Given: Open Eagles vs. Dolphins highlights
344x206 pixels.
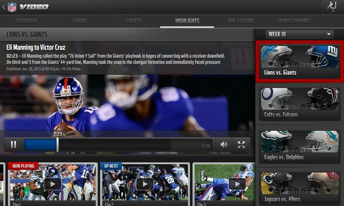Looking at the screenshot, I should pyautogui.click(x=299, y=146).
